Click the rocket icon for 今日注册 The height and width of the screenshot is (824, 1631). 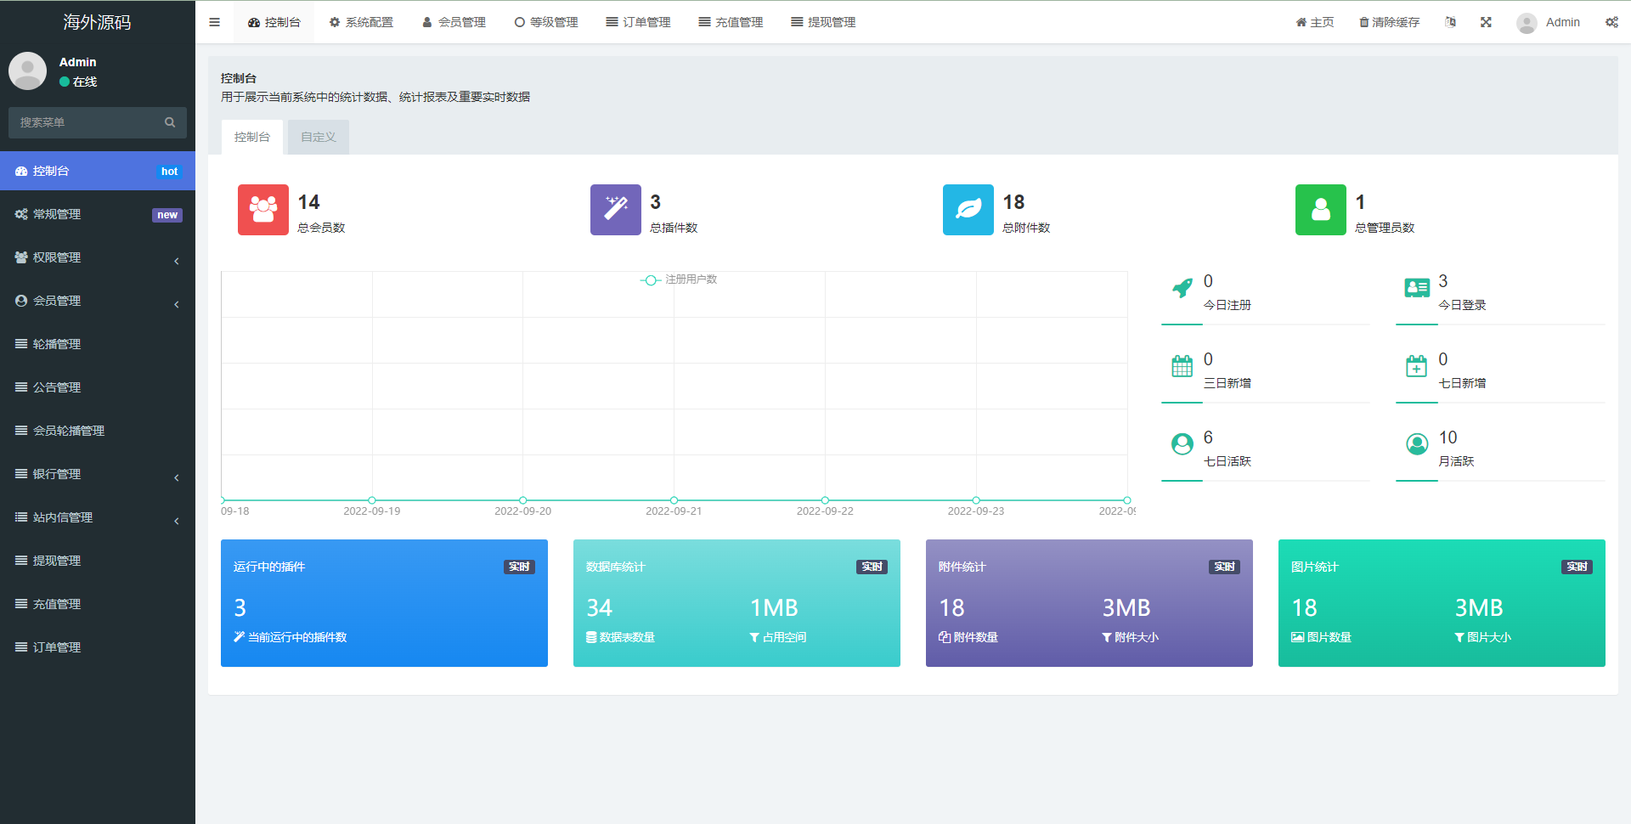pos(1182,289)
